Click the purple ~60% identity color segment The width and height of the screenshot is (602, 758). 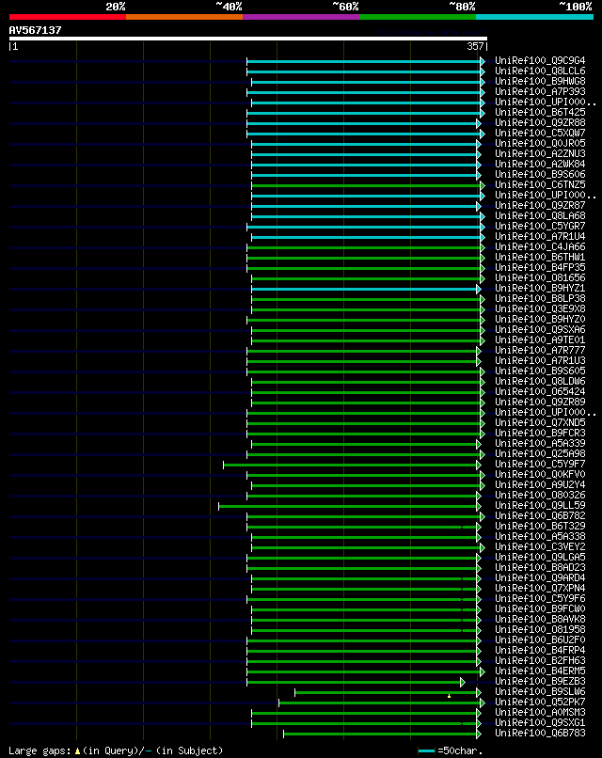301,17
